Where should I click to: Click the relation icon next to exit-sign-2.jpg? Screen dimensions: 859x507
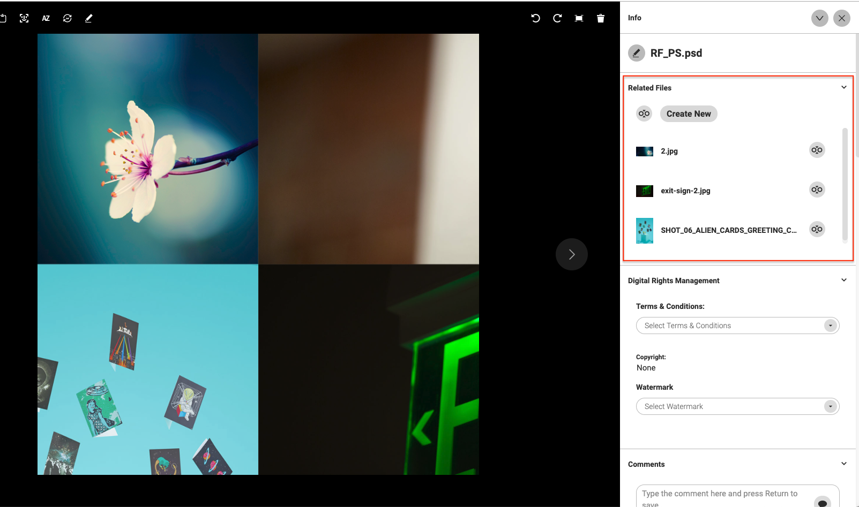pos(817,190)
